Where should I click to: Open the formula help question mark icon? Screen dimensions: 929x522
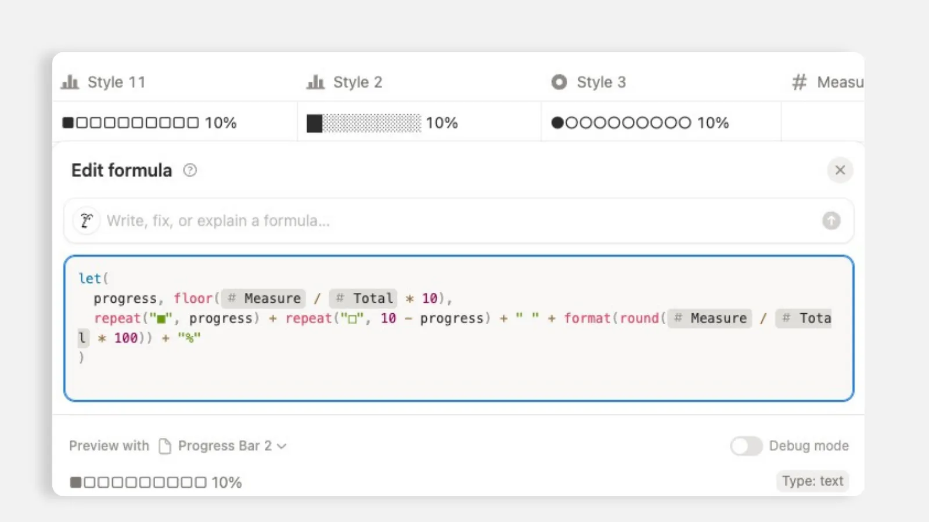[190, 170]
